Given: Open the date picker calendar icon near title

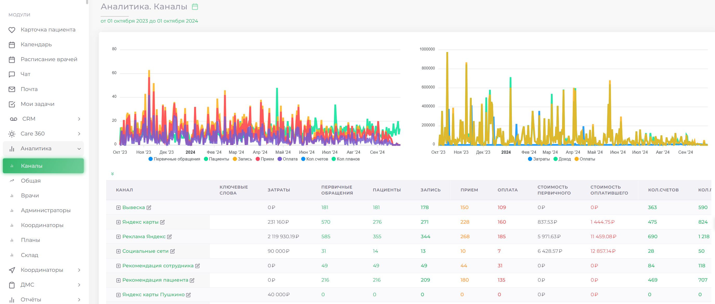Looking at the screenshot, I should pos(195,7).
